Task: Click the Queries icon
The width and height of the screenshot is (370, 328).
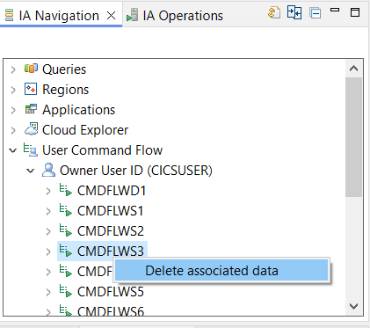Action: pos(31,69)
